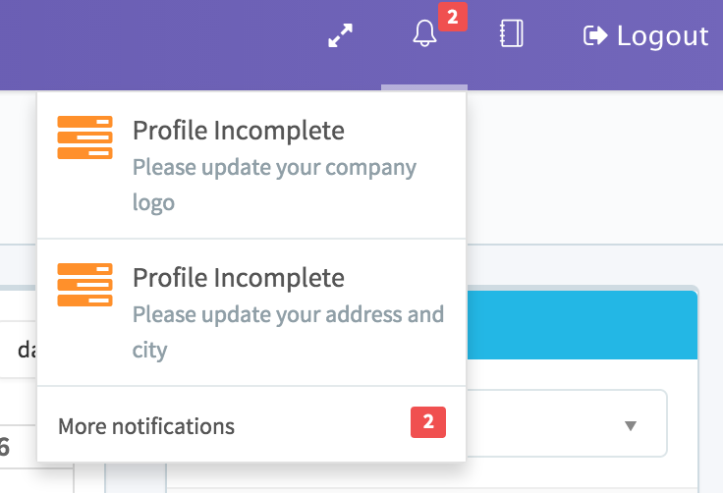The height and width of the screenshot is (493, 723).
Task: Click the dropdown select box on the right
Action: [x=570, y=424]
